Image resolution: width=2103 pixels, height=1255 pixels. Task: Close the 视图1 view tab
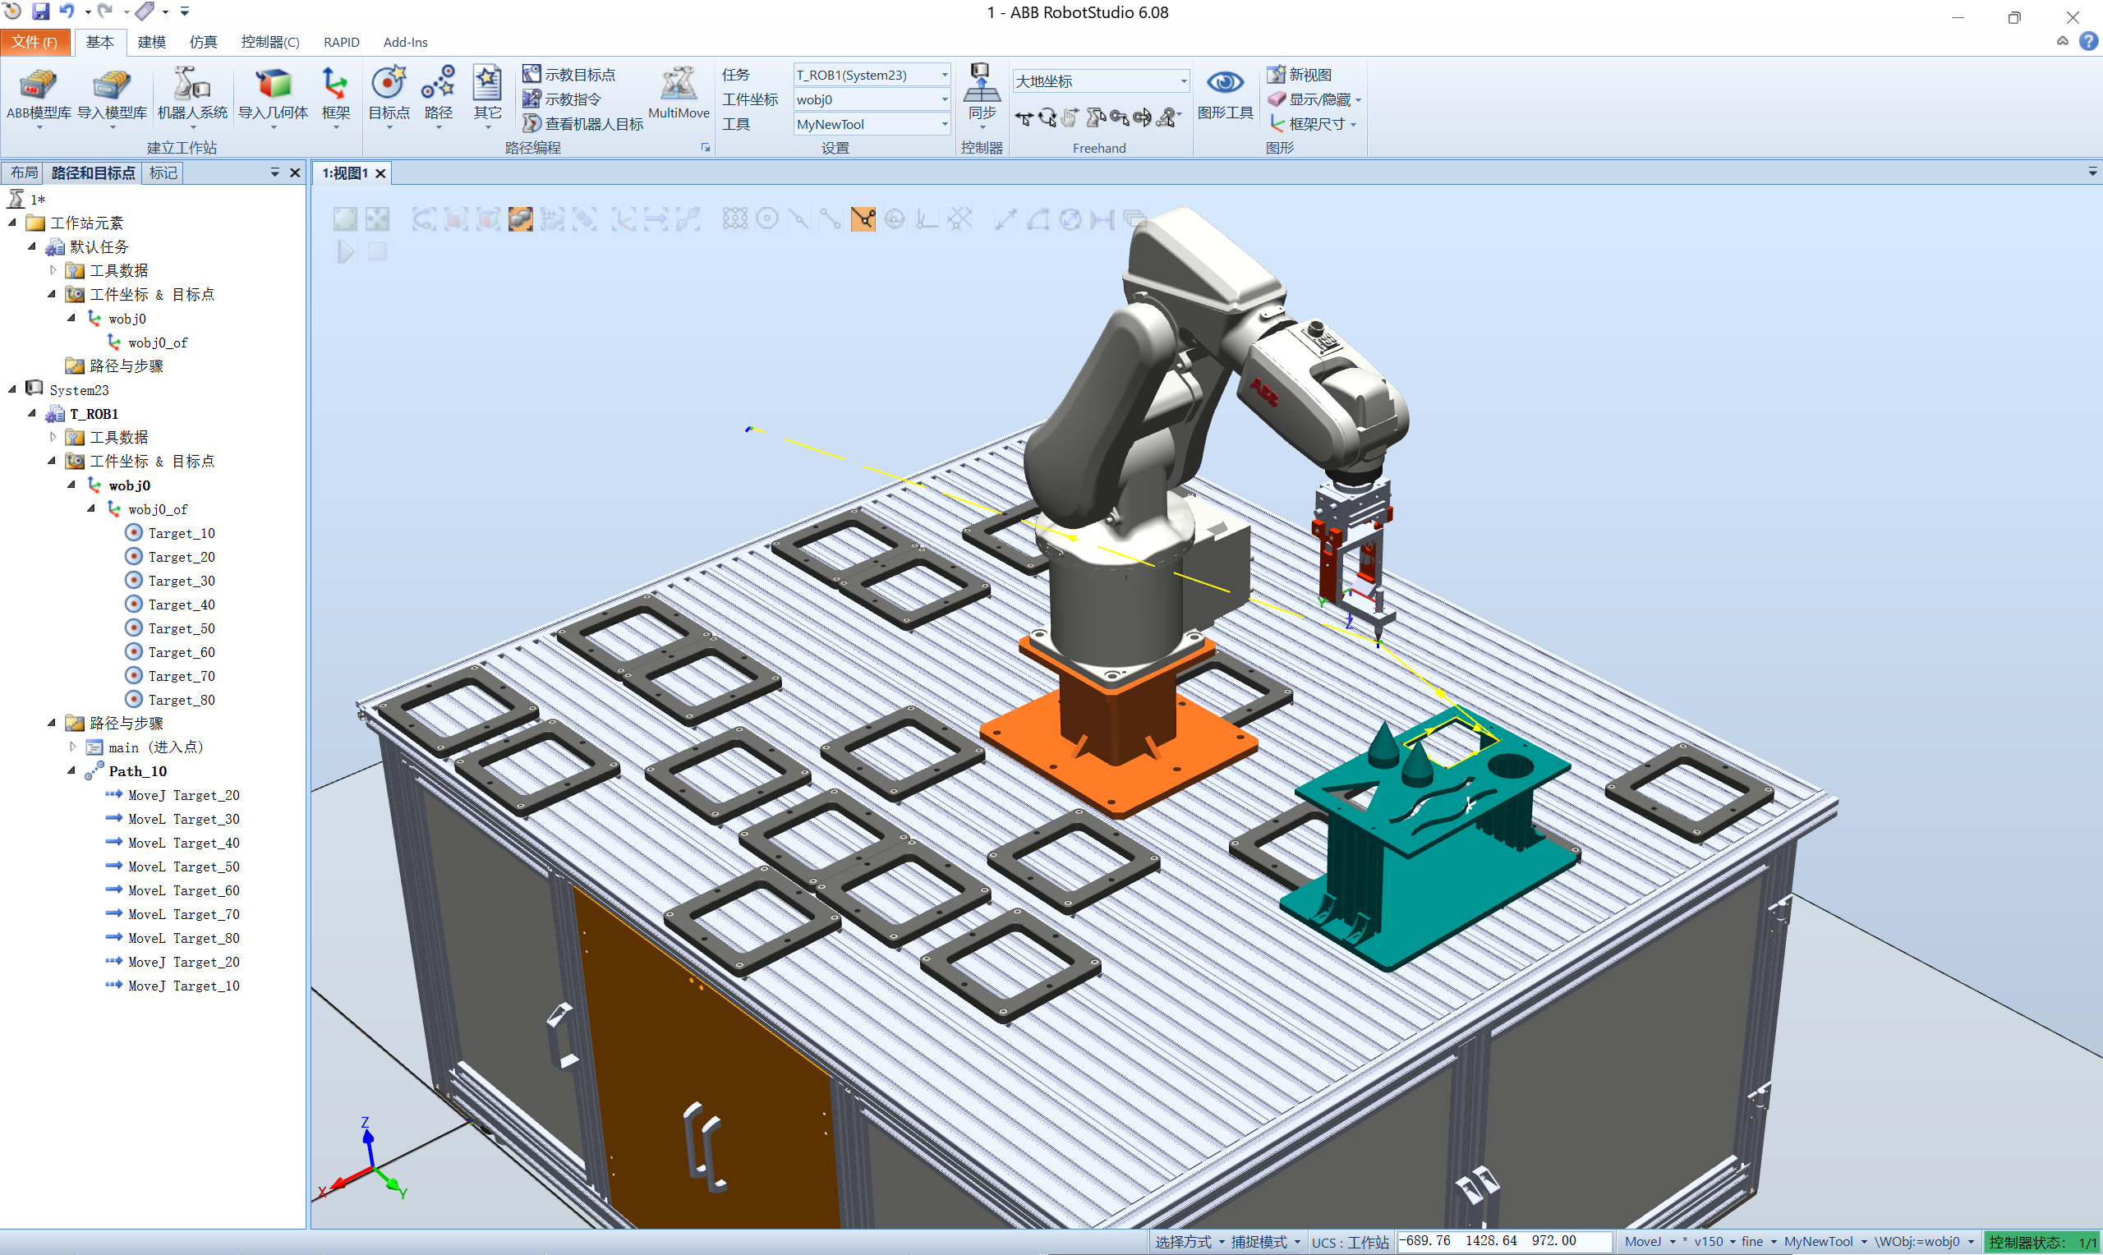[380, 173]
